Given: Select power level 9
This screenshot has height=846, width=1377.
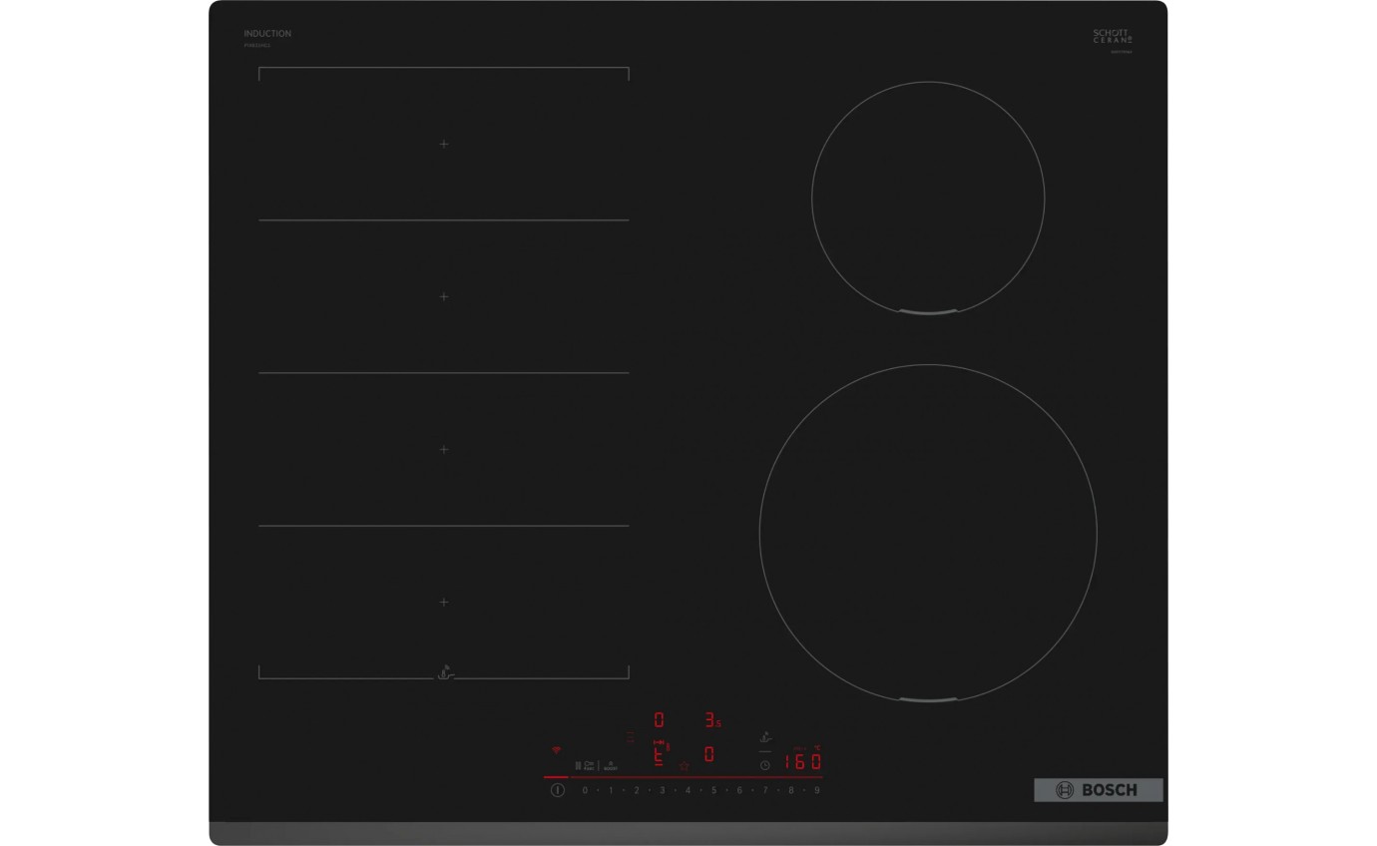Looking at the screenshot, I should click(817, 789).
